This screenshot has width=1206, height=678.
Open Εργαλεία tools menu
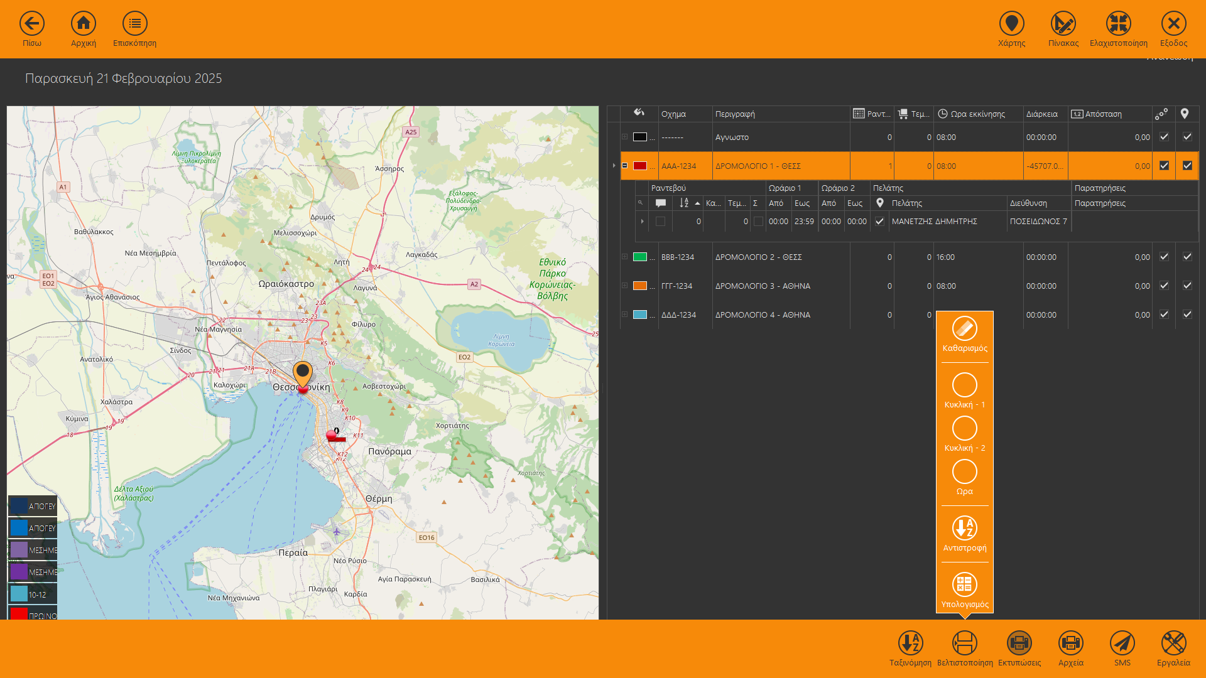1173,649
